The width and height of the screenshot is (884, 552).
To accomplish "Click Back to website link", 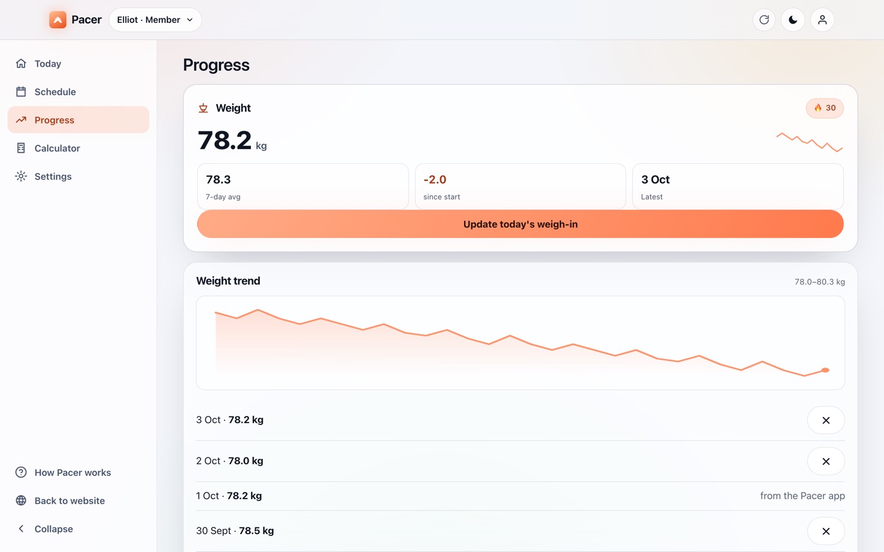I will 78,500.
